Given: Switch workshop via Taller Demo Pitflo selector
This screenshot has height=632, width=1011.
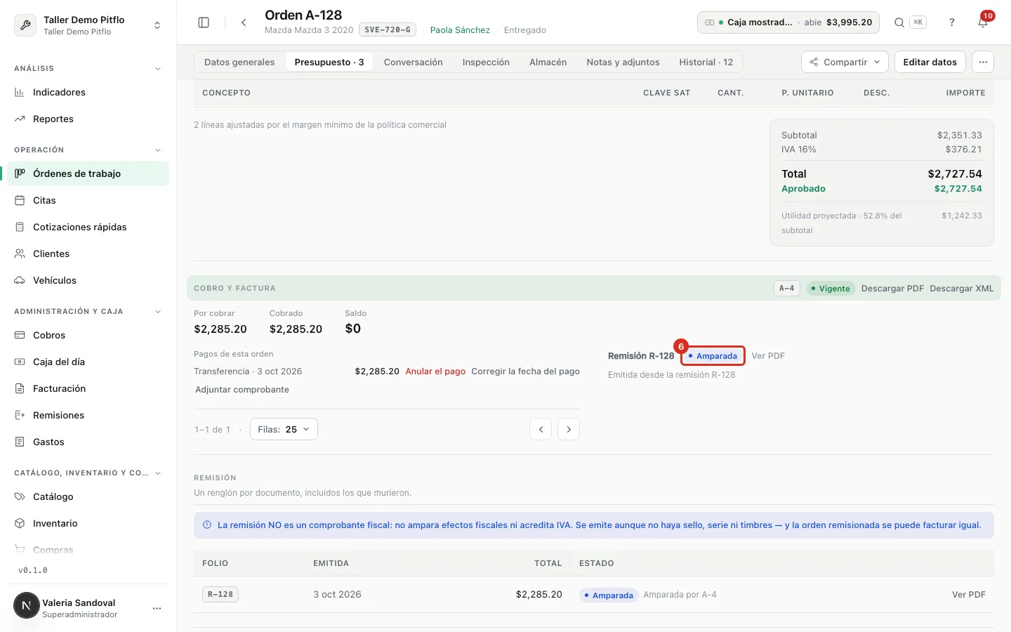Looking at the screenshot, I should pos(88,25).
